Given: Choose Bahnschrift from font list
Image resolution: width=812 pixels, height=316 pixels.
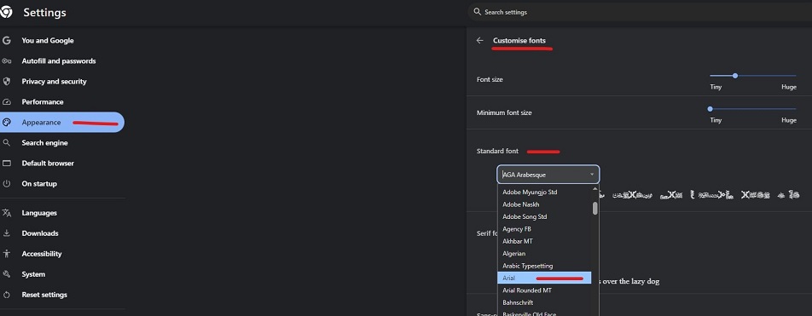Looking at the screenshot, I should pyautogui.click(x=545, y=302).
